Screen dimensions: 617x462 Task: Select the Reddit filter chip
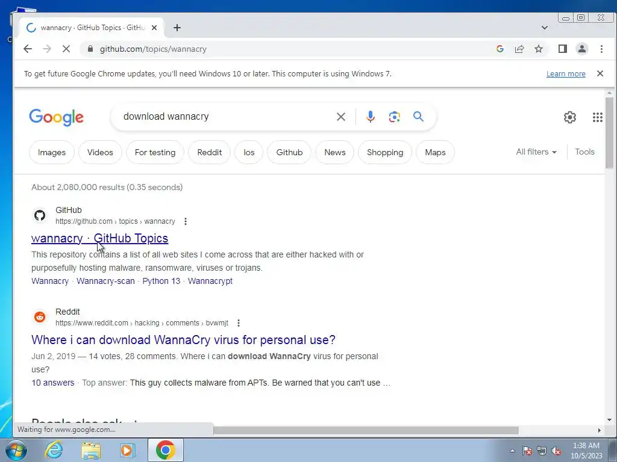pyautogui.click(x=209, y=152)
